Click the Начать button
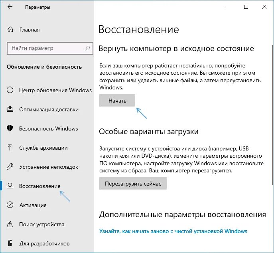This screenshot has height=253, width=274. tap(117, 100)
